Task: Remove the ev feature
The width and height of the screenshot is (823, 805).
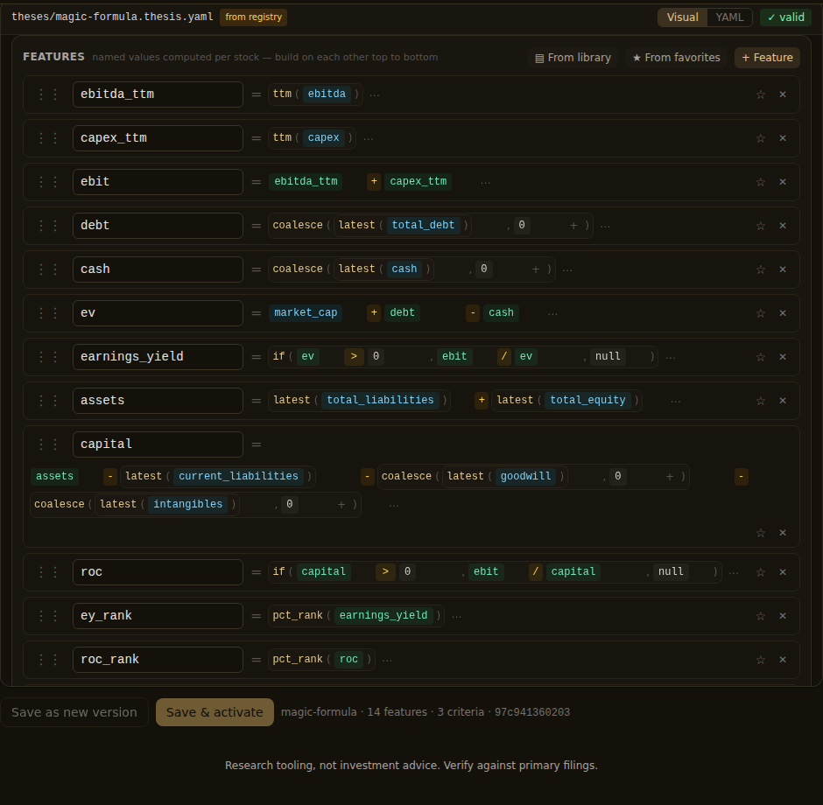Action: 783,313
